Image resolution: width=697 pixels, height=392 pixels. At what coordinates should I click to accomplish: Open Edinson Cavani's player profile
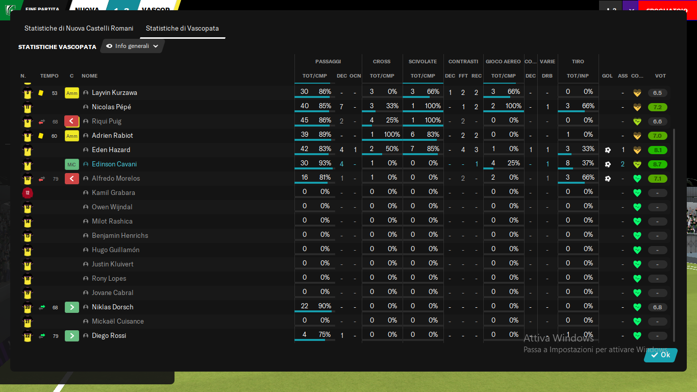(114, 164)
